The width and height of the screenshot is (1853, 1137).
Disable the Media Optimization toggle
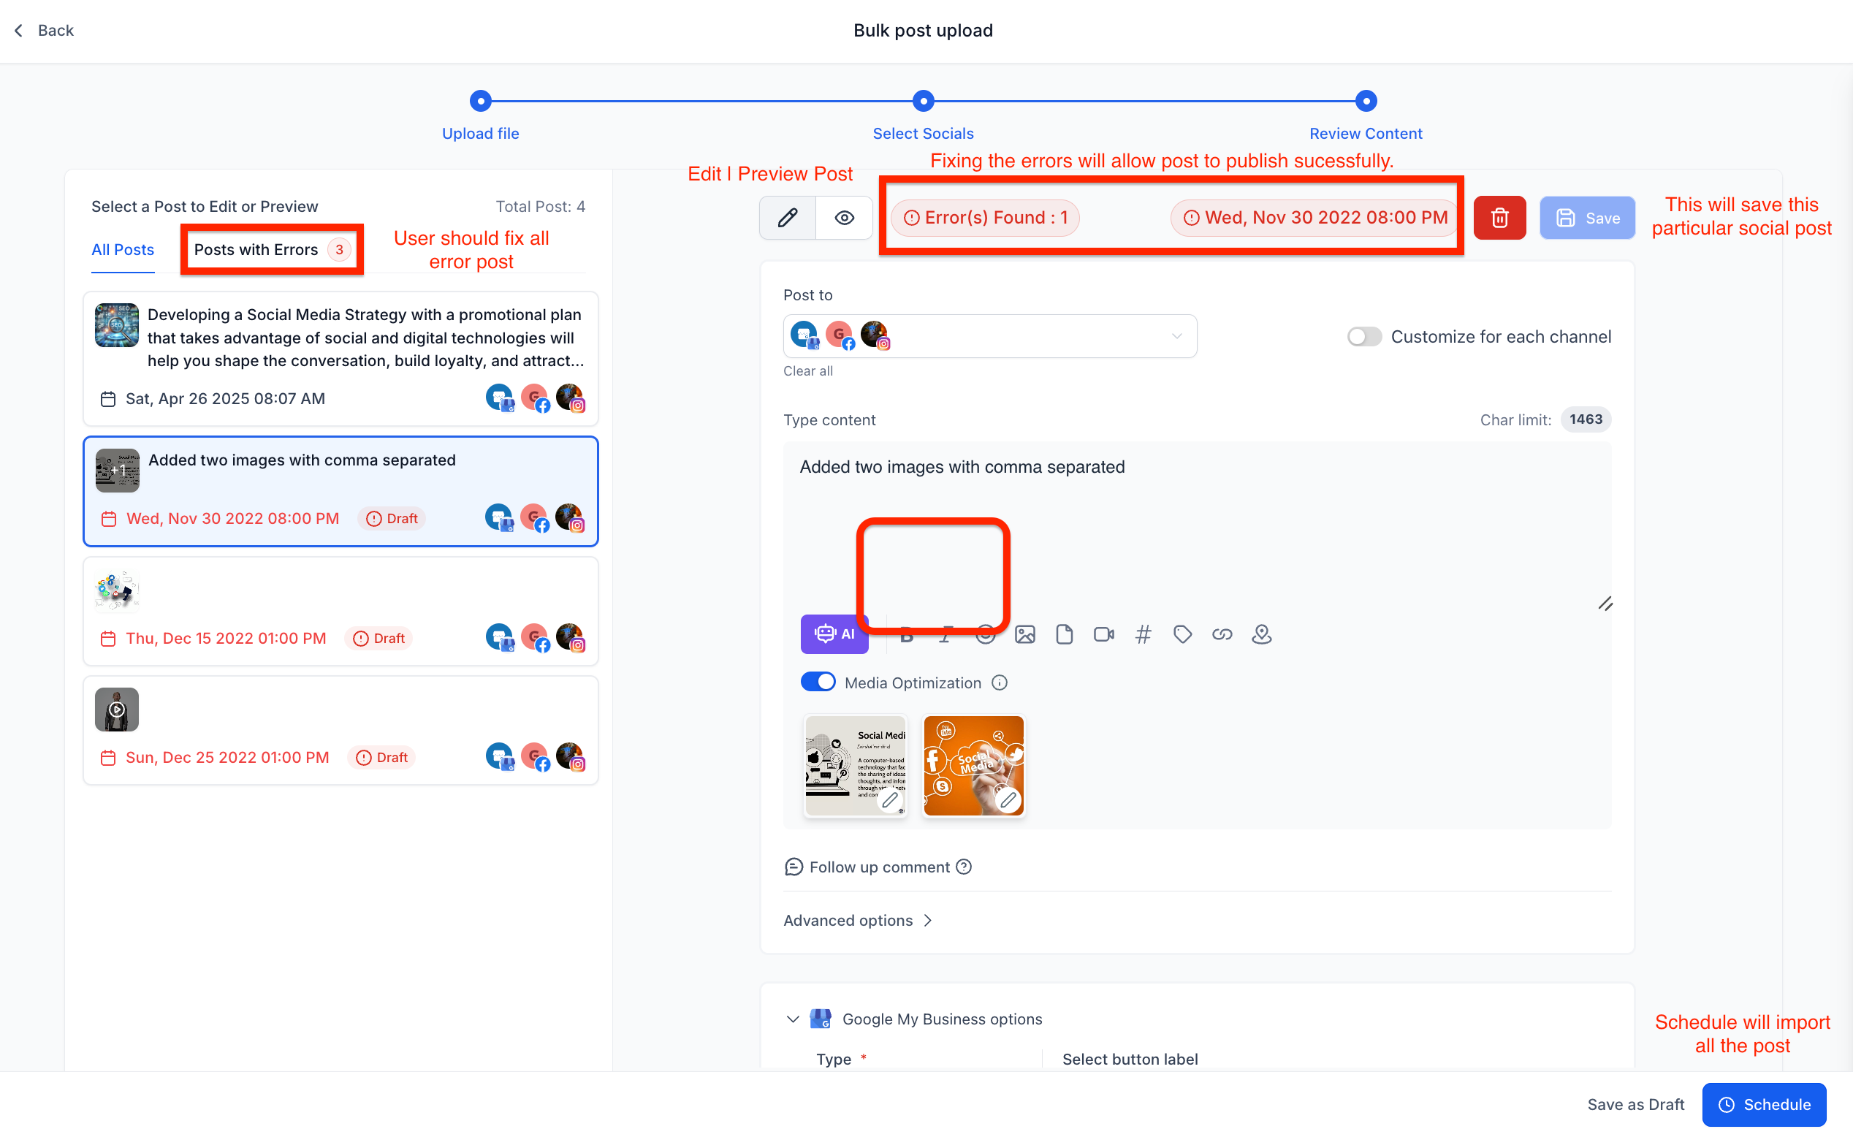click(818, 682)
